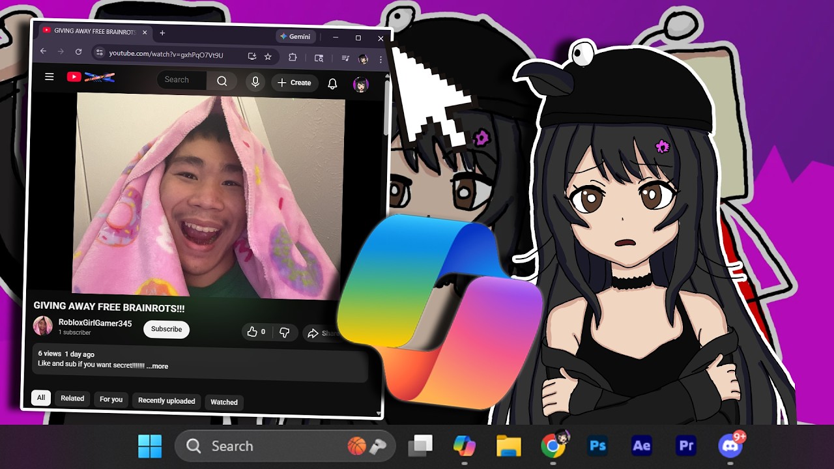The width and height of the screenshot is (834, 469).
Task: Open the Chrome three-dot menu
Action: (x=381, y=60)
